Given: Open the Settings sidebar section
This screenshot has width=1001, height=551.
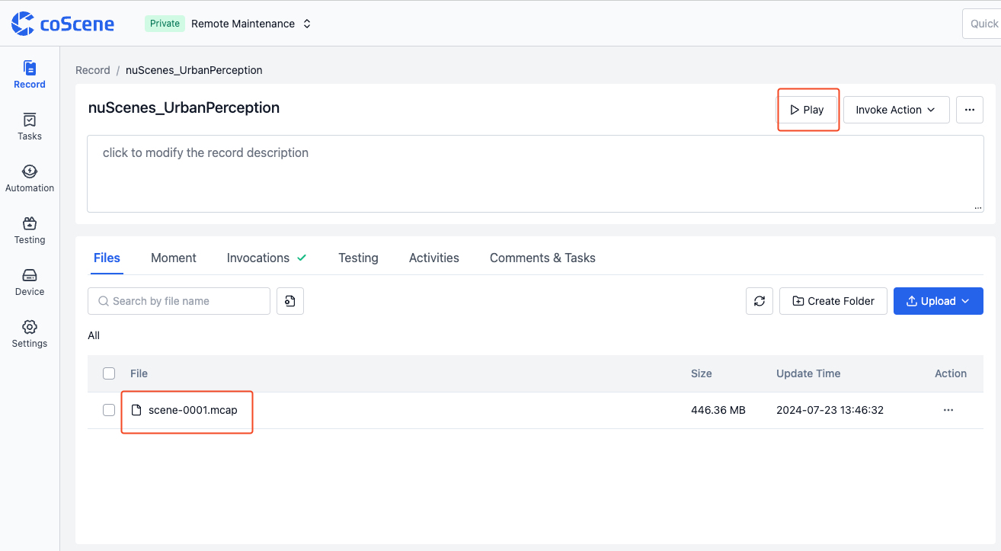Looking at the screenshot, I should point(30,334).
